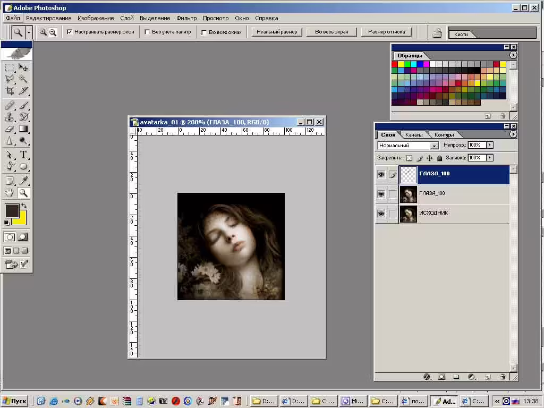Screen dimensions: 544x408
Task: Select the Magic Wand tool
Action: (x=23, y=79)
